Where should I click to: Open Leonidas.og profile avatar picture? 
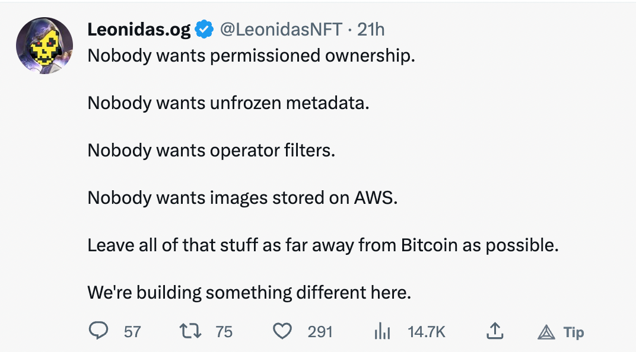pos(44,46)
